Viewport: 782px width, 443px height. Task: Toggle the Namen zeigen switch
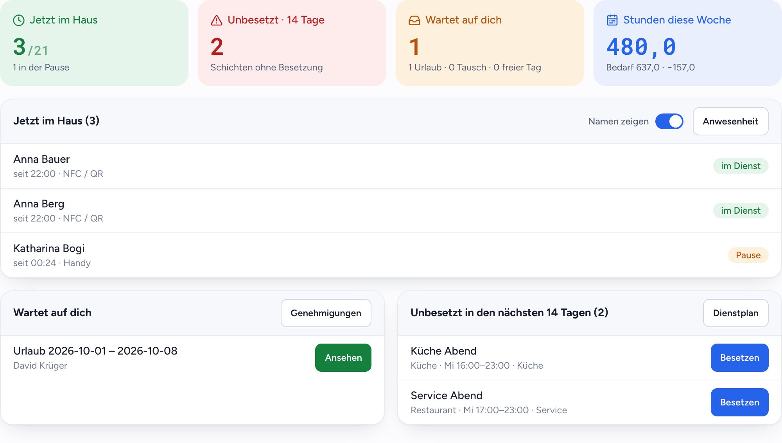click(x=669, y=121)
